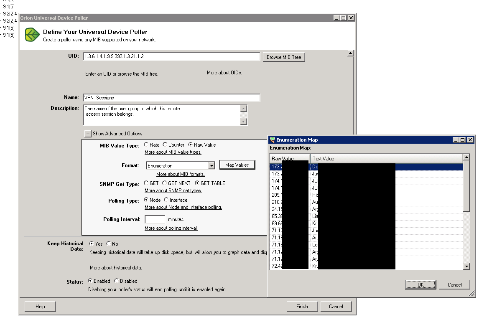Set poller status to Disabled
Screen dimensions: 497x335
point(116,281)
